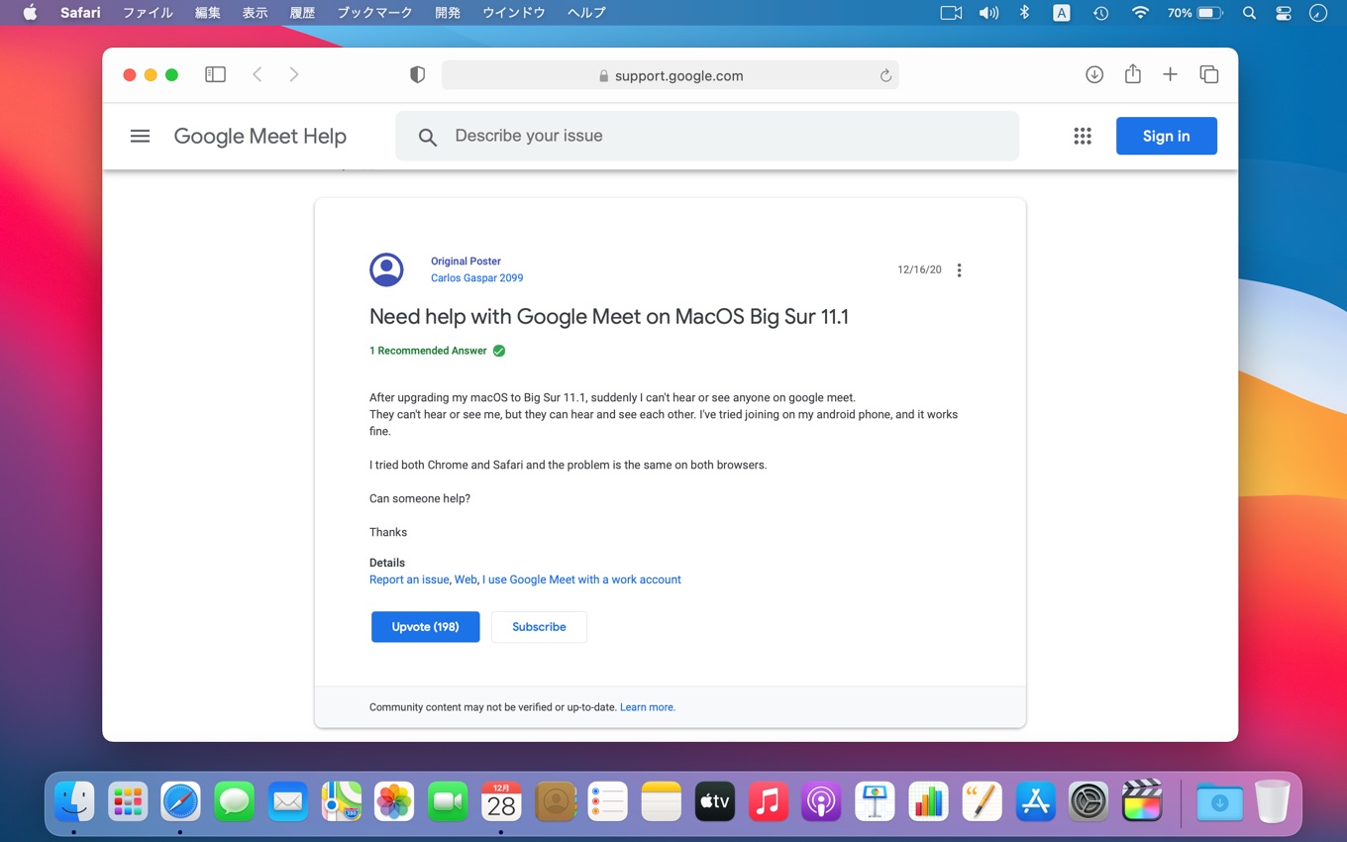The image size is (1347, 842).
Task: Open the Learn more link
Action: [x=648, y=707]
